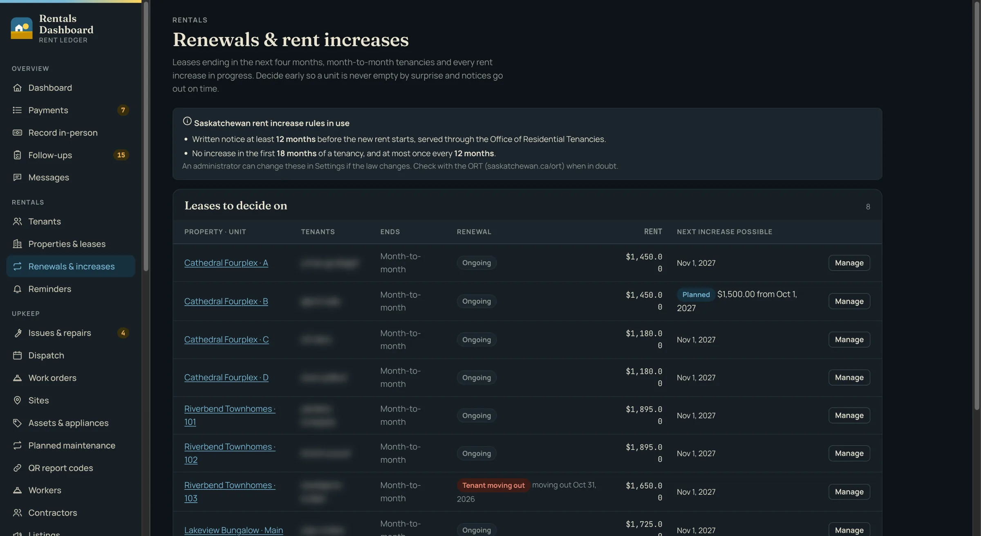This screenshot has height=536, width=981.
Task: Click the Payments list icon
Action: (17, 110)
